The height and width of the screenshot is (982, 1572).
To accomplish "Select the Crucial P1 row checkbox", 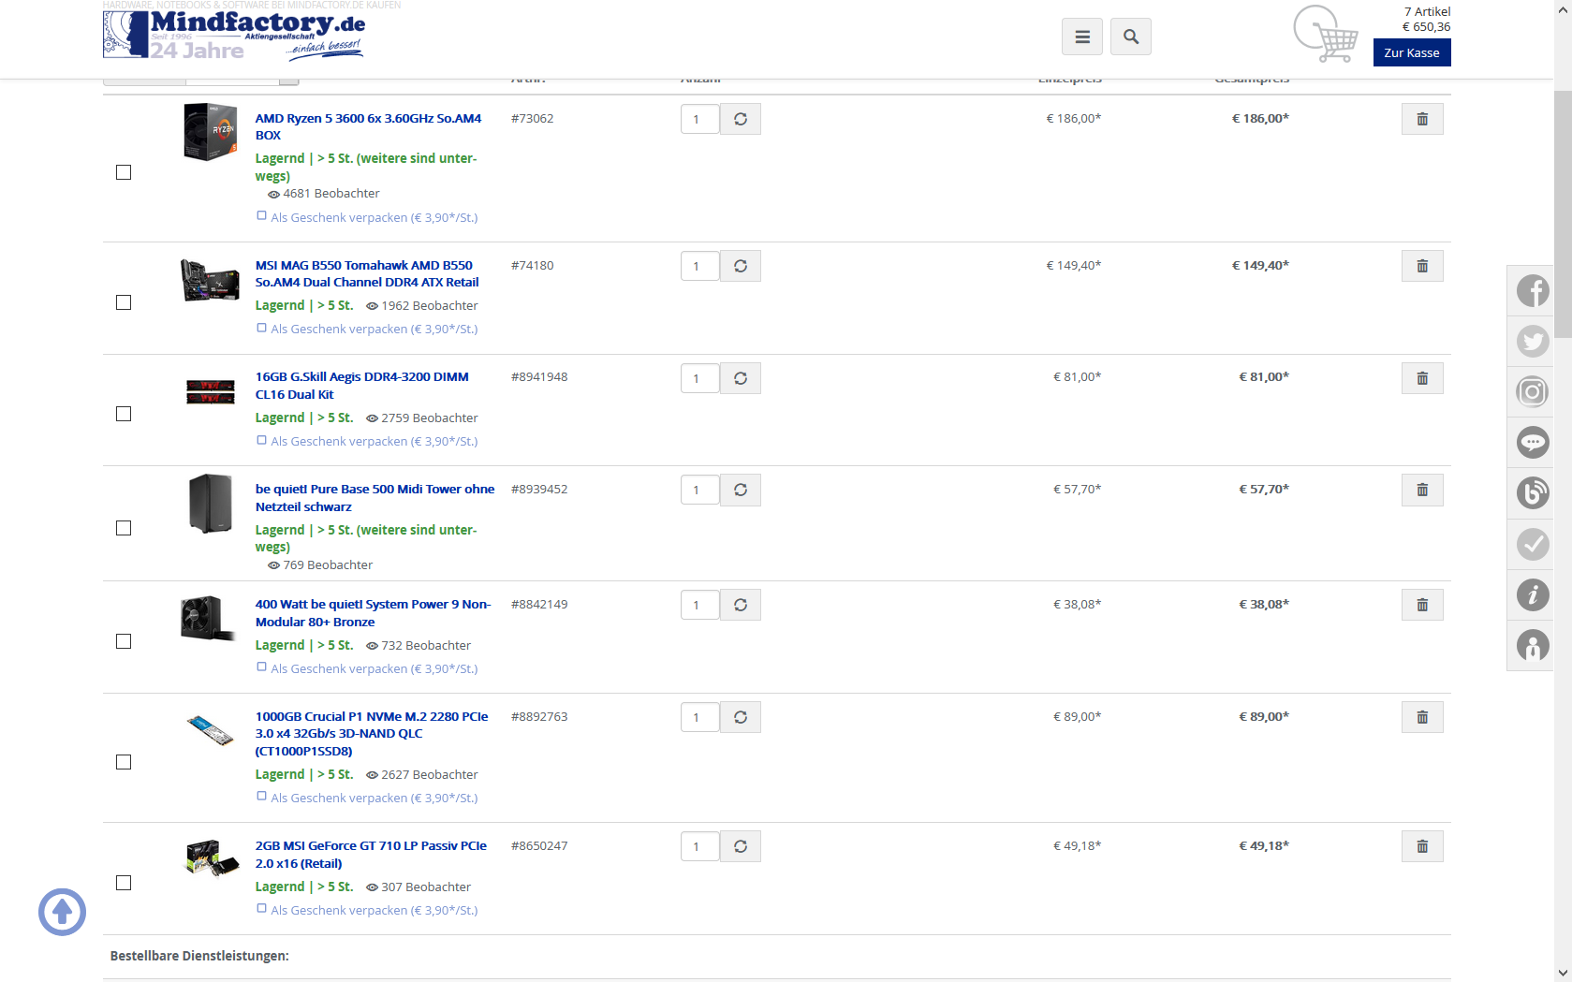I will pyautogui.click(x=124, y=762).
